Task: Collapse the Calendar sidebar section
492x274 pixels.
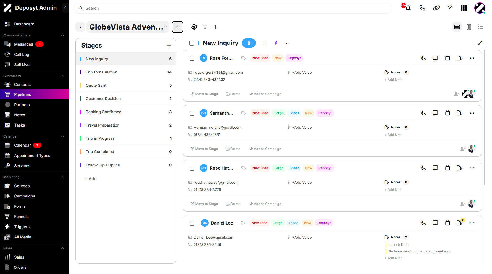Action: click(x=62, y=136)
